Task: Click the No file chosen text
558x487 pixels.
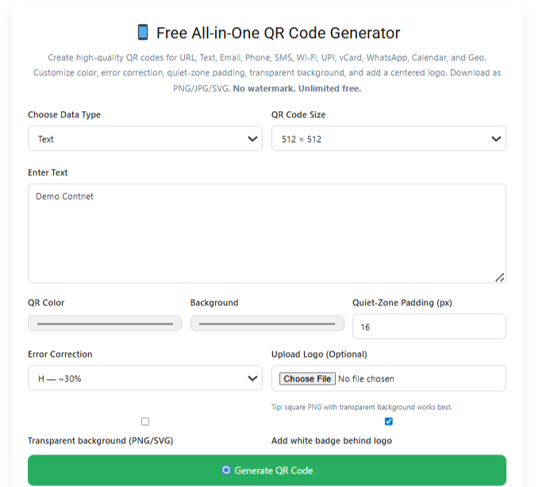Action: click(366, 379)
